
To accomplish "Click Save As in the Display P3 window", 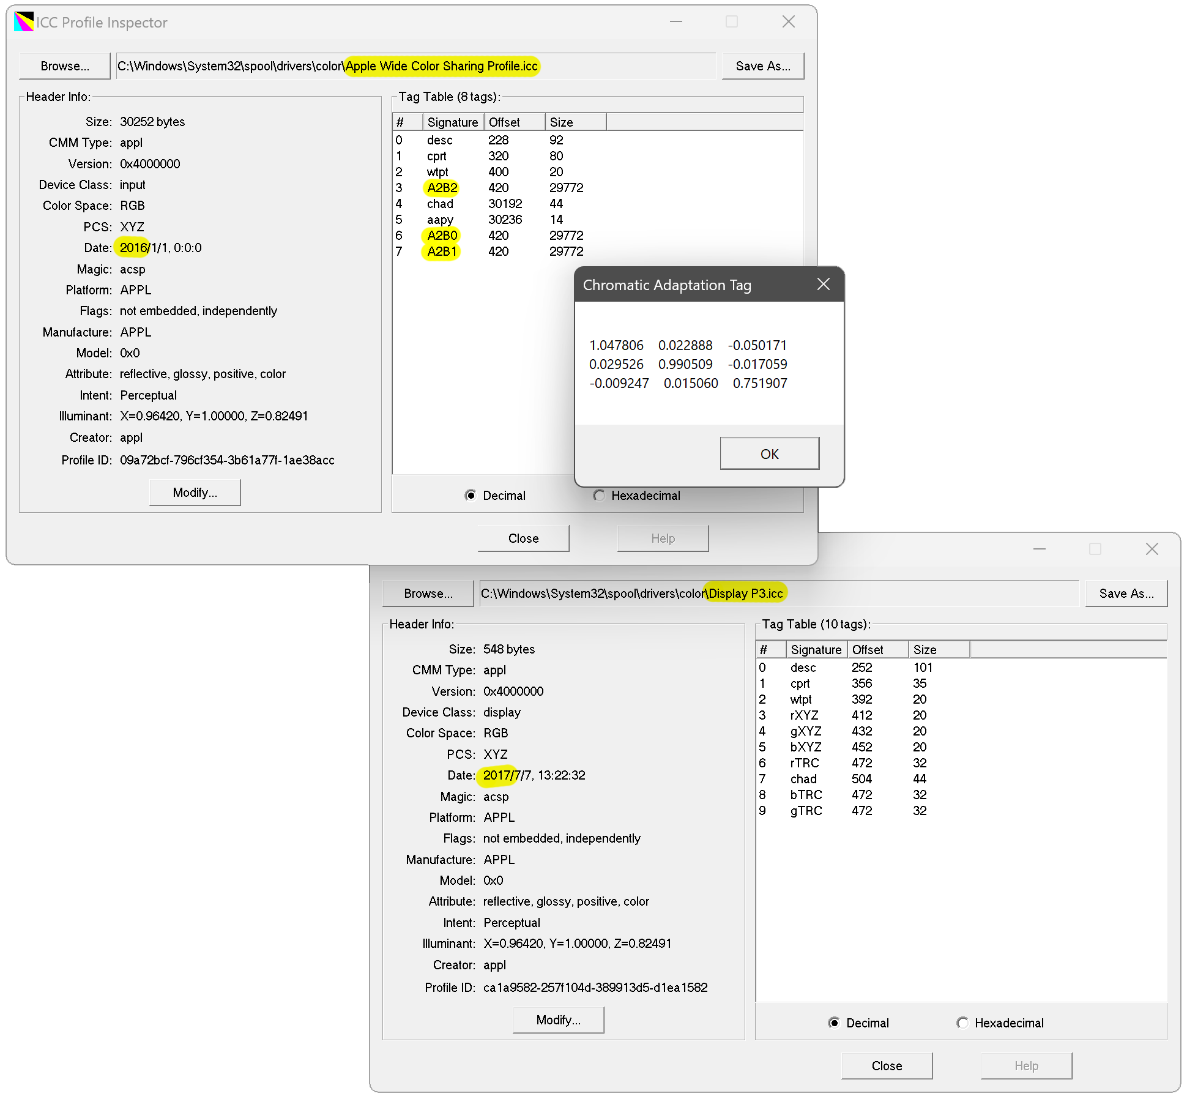I will click(x=1126, y=594).
